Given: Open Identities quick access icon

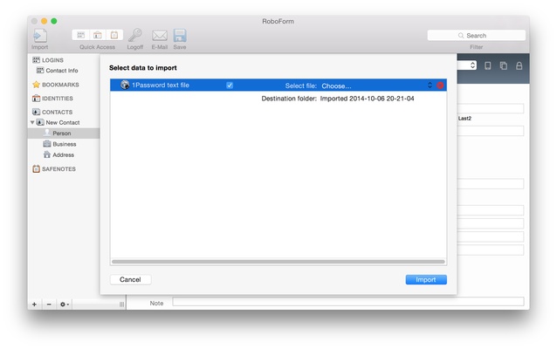Looking at the screenshot, I should click(x=97, y=35).
